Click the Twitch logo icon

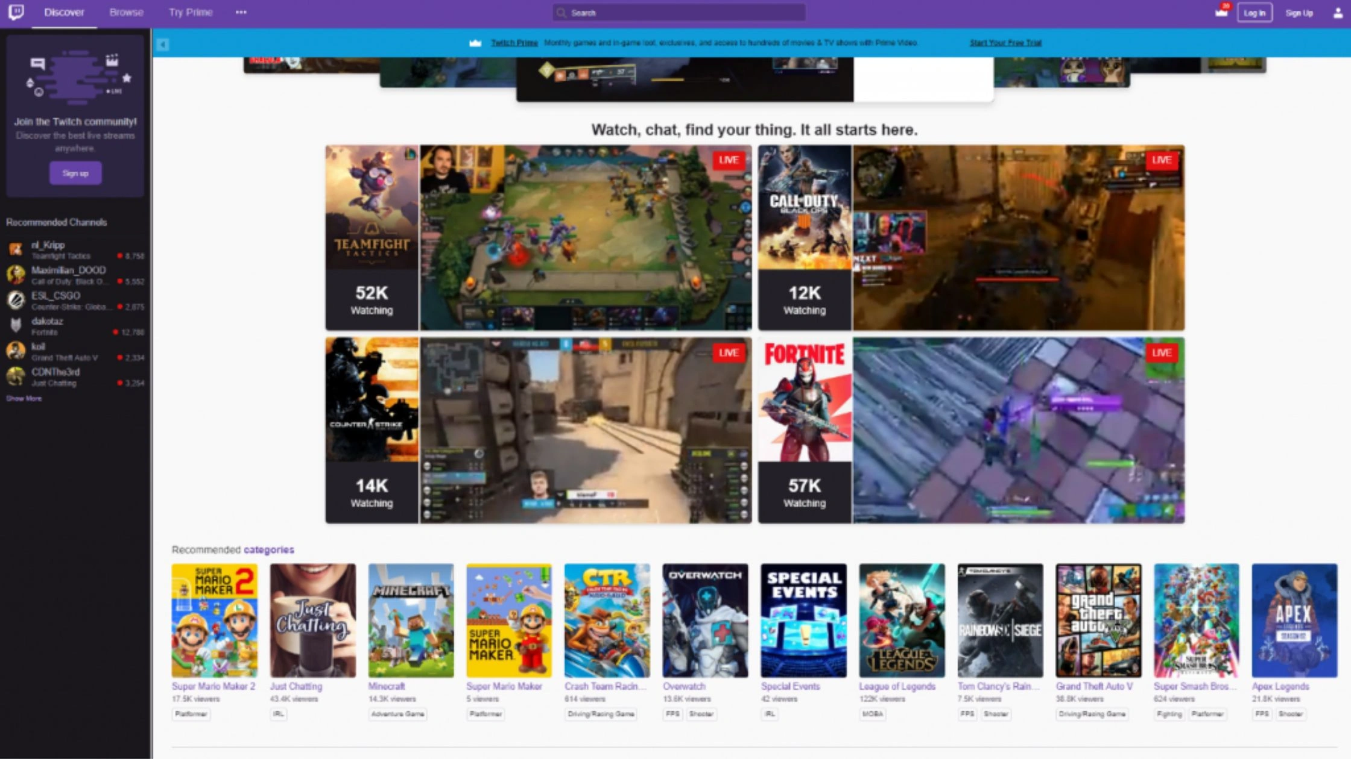(17, 12)
